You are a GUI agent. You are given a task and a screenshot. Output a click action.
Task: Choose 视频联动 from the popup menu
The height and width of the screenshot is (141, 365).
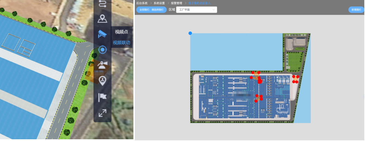[121, 43]
